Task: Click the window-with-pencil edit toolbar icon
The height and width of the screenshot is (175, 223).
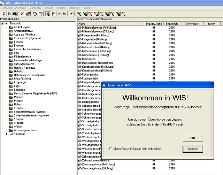Action: (35, 14)
